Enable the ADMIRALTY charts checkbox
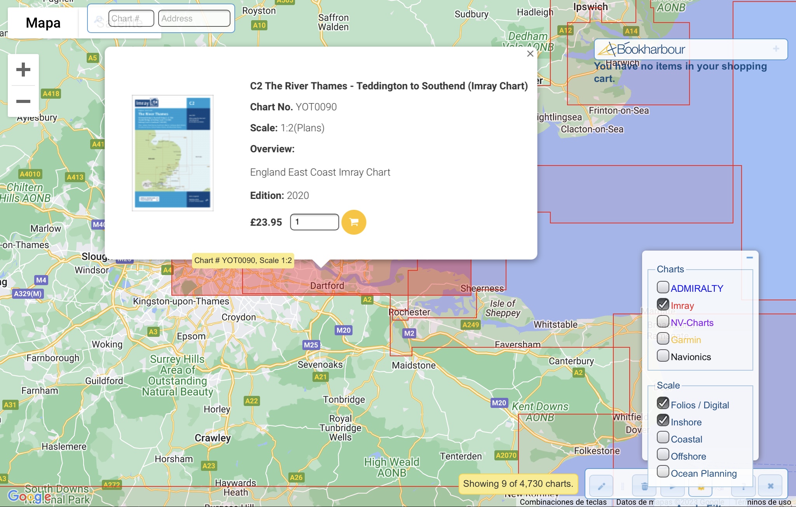This screenshot has width=796, height=507. pyautogui.click(x=663, y=287)
